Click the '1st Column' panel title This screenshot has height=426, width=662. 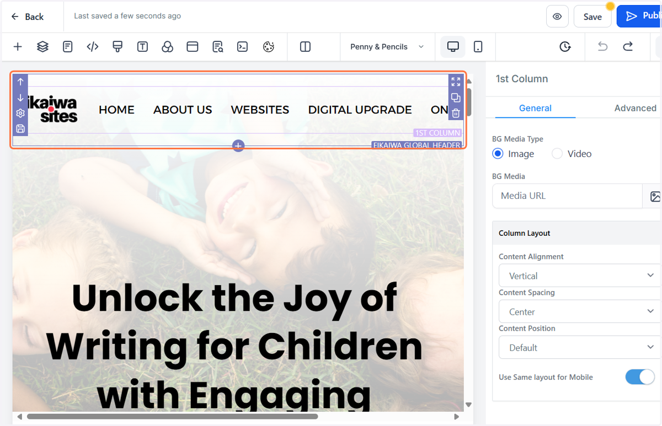(521, 79)
